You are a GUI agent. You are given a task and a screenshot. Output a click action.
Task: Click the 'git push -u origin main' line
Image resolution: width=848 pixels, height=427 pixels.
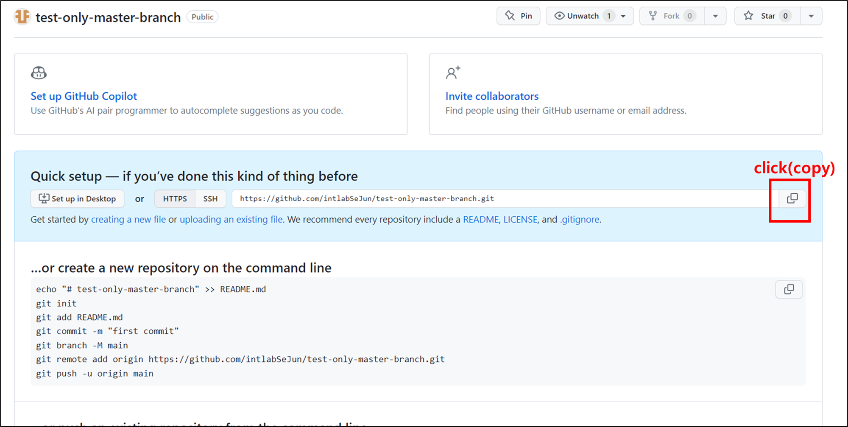pos(95,374)
